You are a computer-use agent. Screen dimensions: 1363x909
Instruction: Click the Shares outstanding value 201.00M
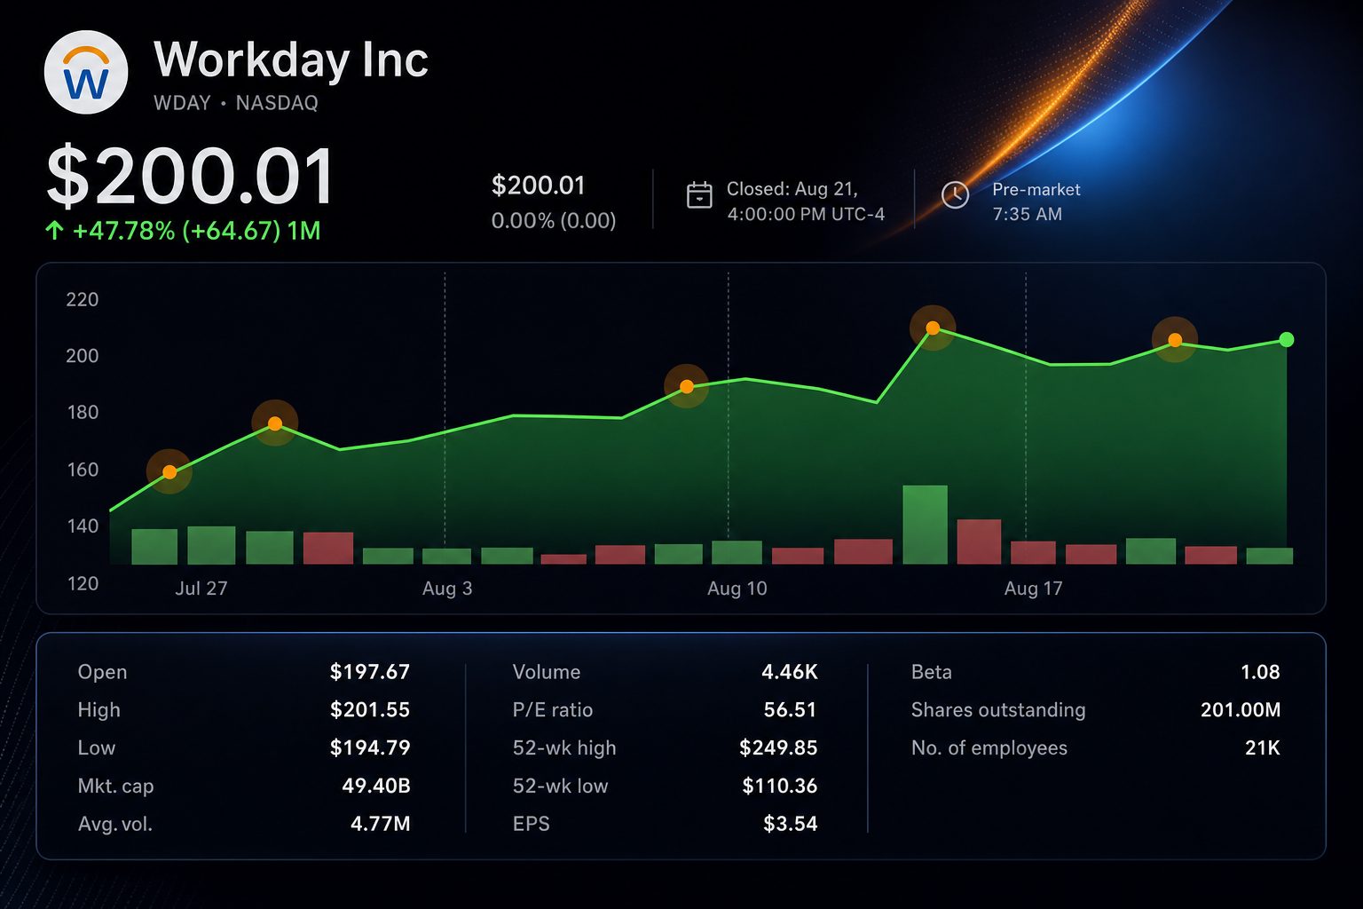(x=1241, y=710)
